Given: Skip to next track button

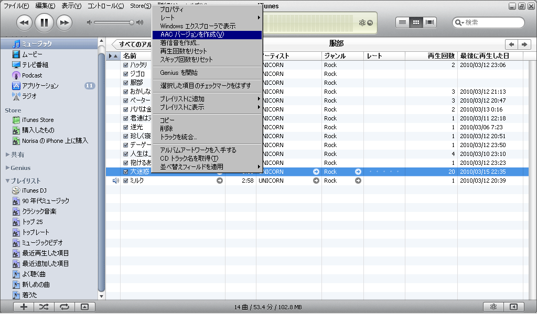Looking at the screenshot, I should coord(65,23).
